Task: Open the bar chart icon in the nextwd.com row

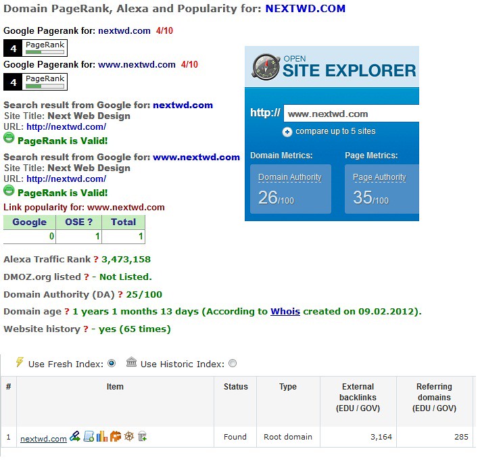Action: pyautogui.click(x=101, y=436)
